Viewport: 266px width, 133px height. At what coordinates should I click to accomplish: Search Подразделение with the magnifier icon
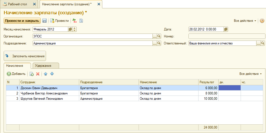[x=159, y=43]
